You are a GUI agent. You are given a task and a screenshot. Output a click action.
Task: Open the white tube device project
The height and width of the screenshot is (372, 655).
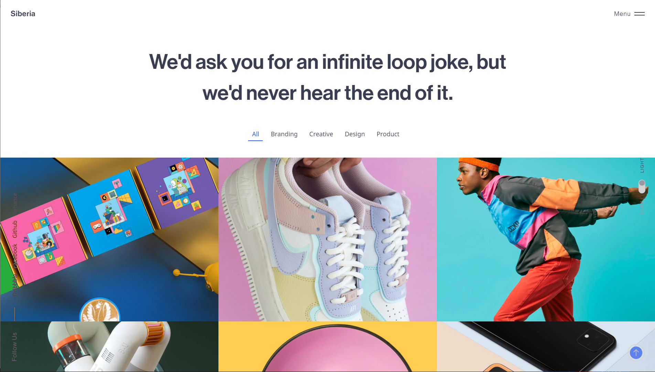click(109, 347)
